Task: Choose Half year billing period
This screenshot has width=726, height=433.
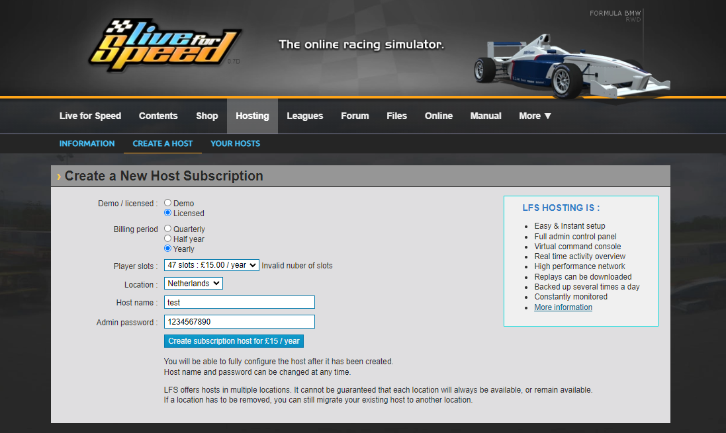Action: pyautogui.click(x=167, y=239)
